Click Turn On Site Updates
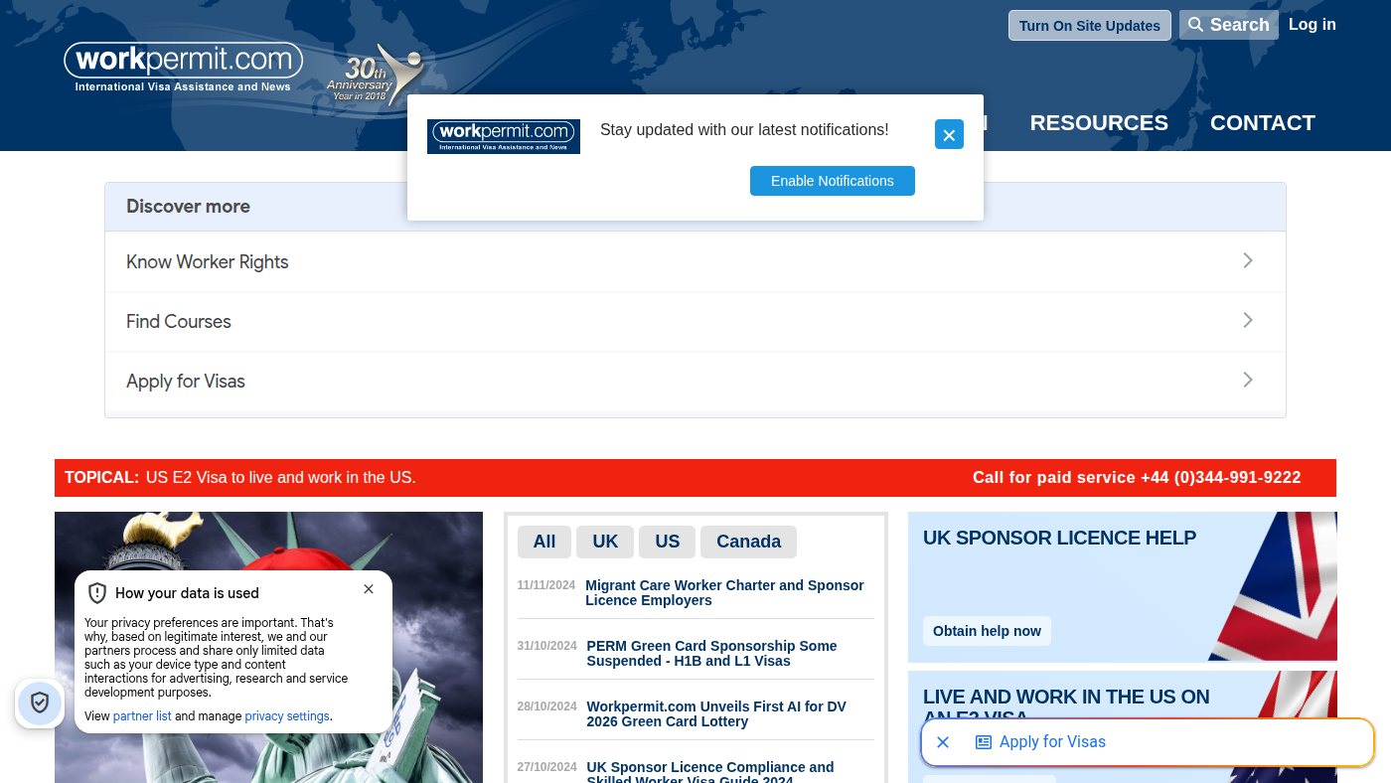 (x=1090, y=26)
